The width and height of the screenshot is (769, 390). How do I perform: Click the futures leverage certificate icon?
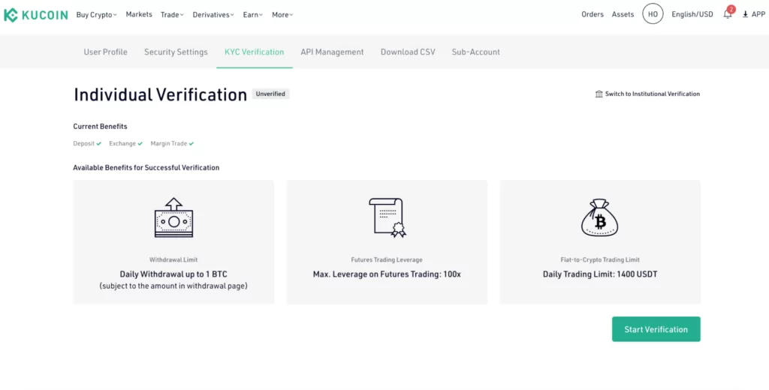click(x=388, y=217)
